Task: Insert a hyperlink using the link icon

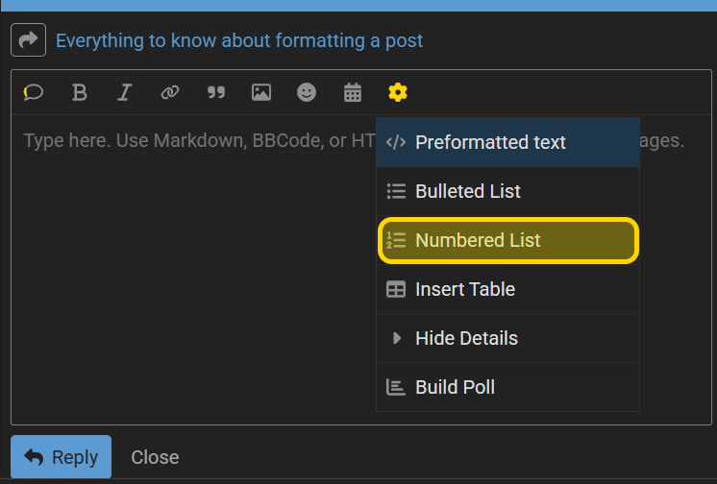Action: pos(170,93)
